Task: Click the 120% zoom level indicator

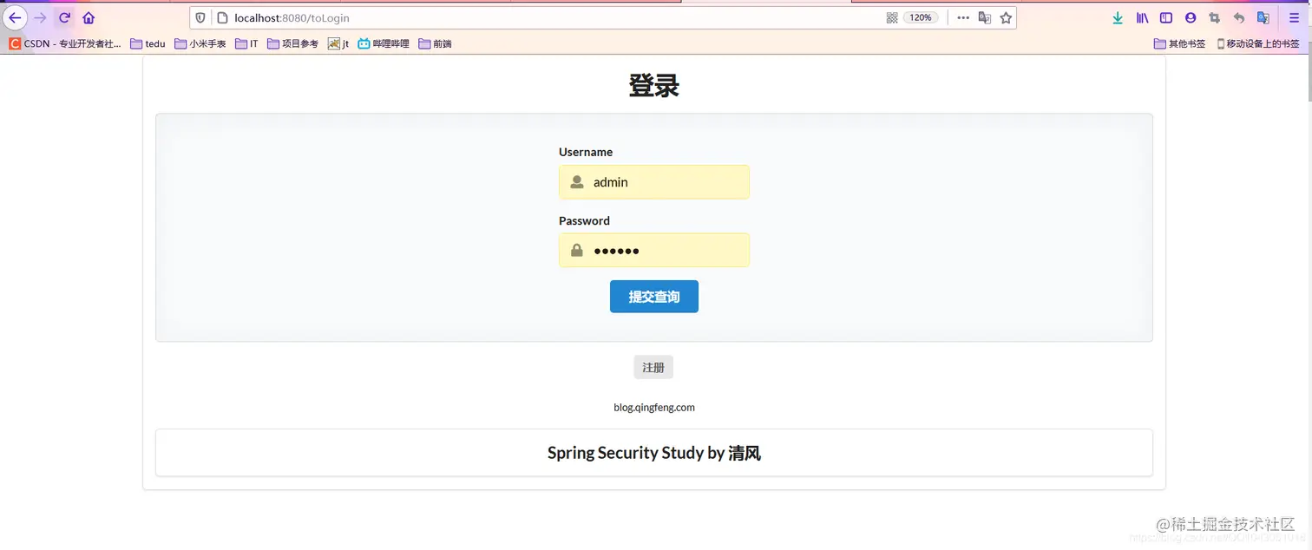Action: click(x=921, y=17)
